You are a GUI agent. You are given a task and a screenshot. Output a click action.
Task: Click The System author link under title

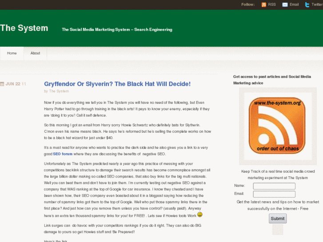[59, 91]
